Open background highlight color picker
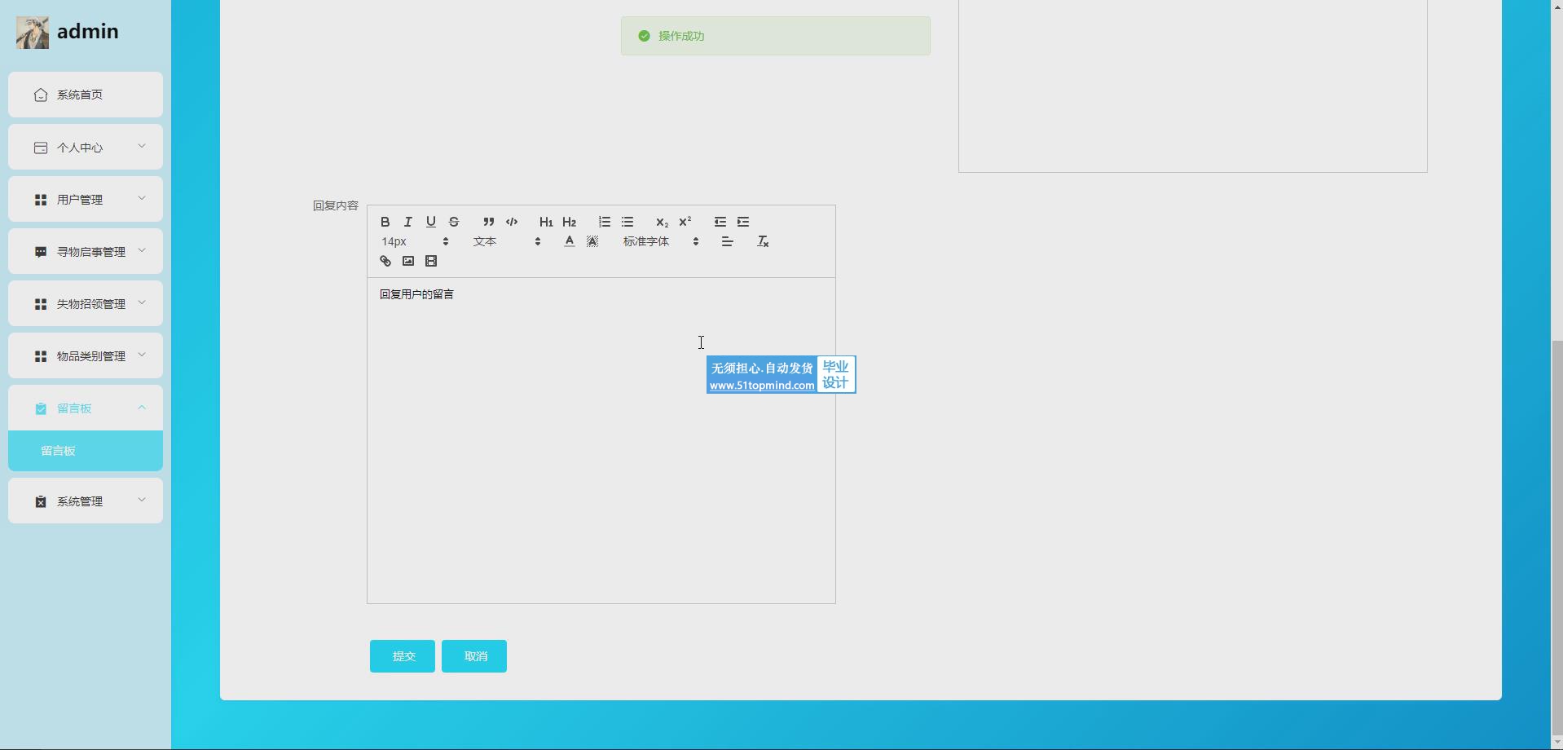The height and width of the screenshot is (750, 1563). coord(592,241)
